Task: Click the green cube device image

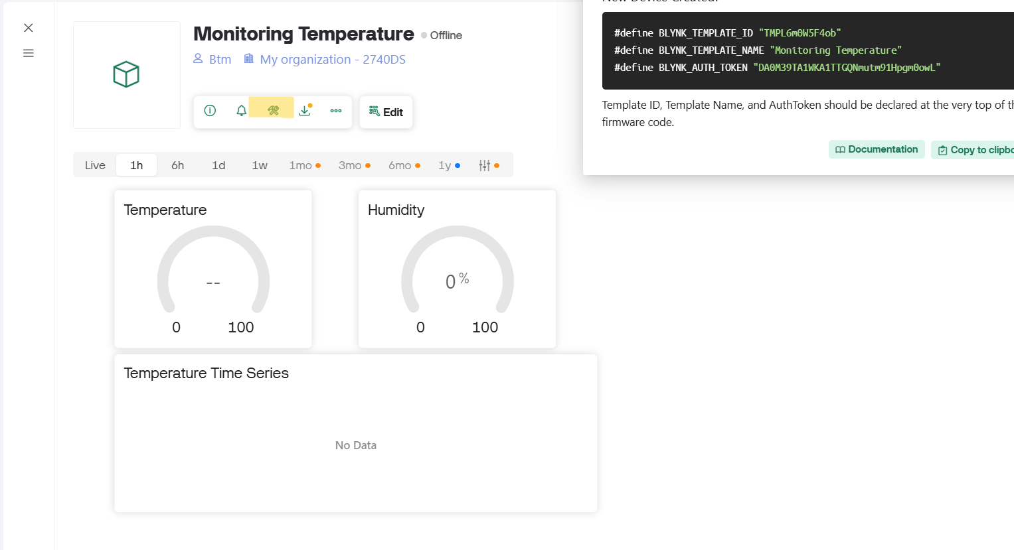Action: (126, 75)
